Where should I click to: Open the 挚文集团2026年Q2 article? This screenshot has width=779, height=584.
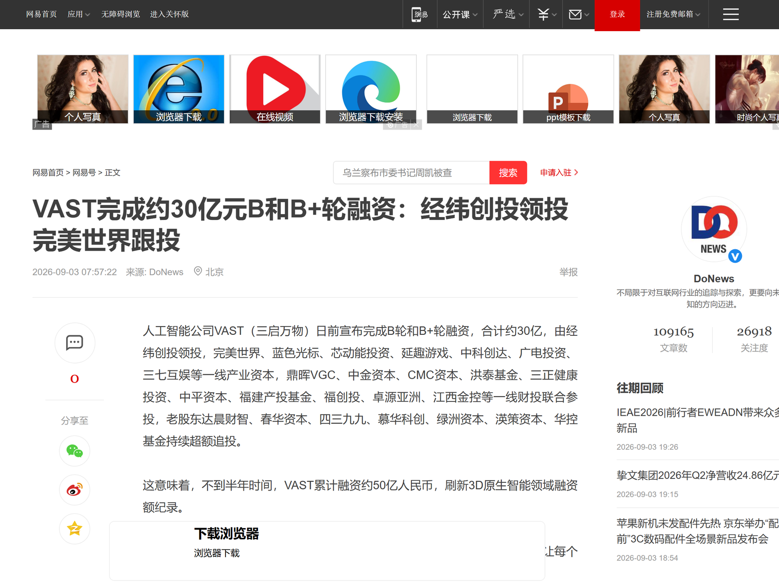(698, 475)
